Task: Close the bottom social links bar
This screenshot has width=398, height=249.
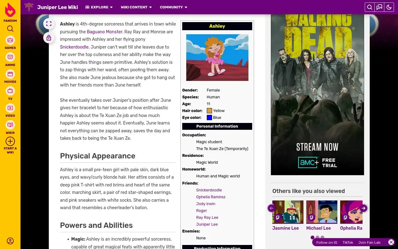Action: click(x=391, y=242)
